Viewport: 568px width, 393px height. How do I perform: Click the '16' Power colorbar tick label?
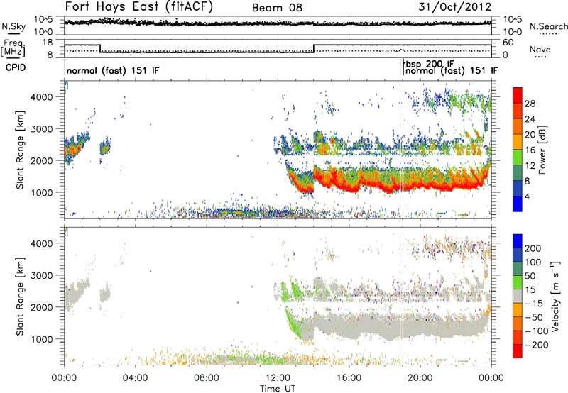point(530,150)
